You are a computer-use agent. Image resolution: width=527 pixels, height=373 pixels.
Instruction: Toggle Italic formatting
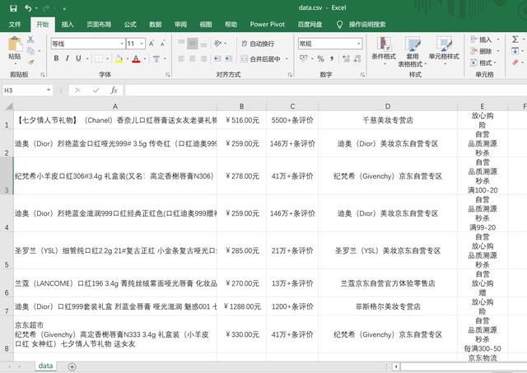[x=68, y=58]
